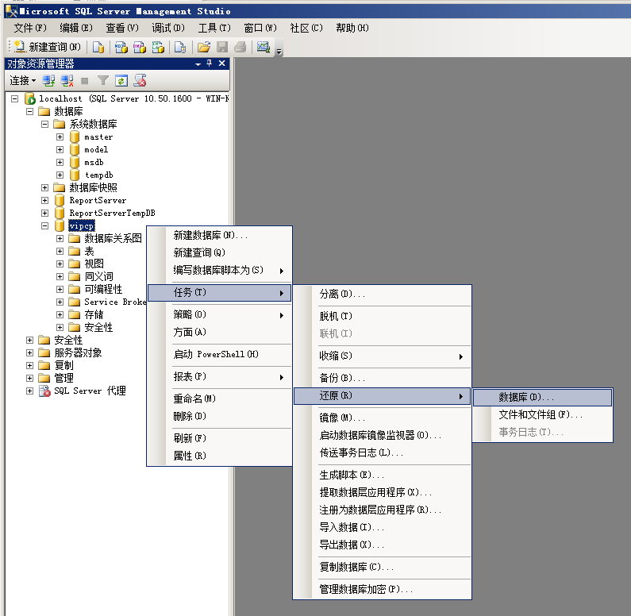Click the Activity Monitor toolbar icon
The image size is (631, 616).
264,47
